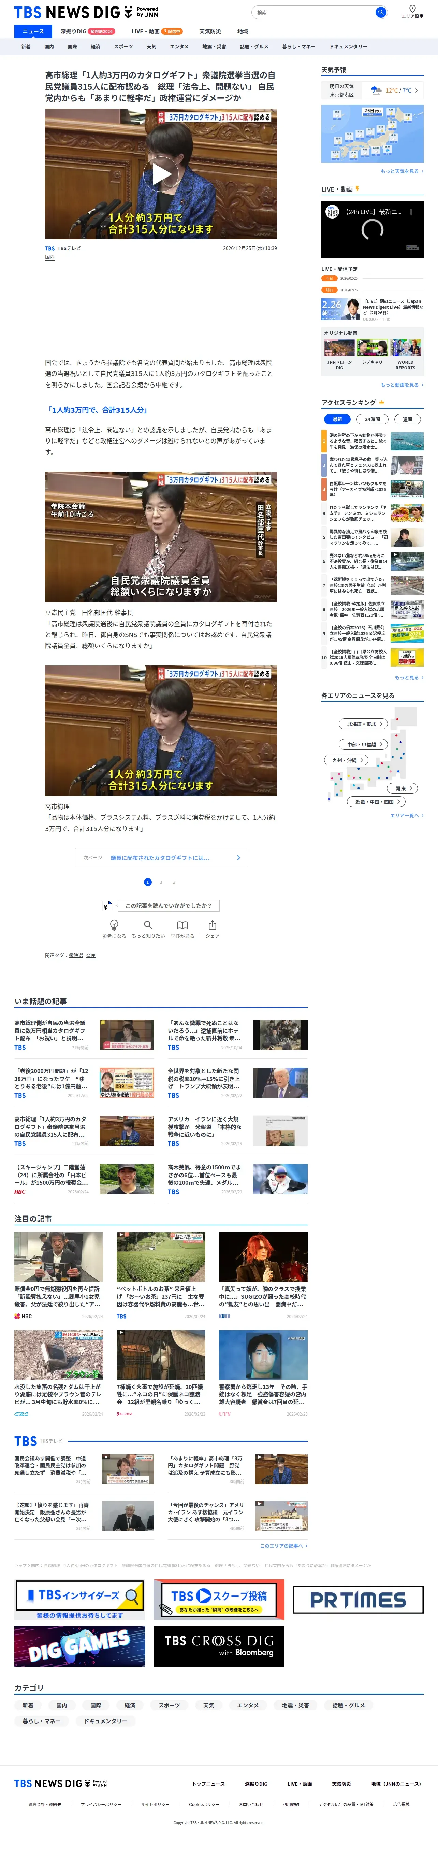
Task: Select the ニュース main tab
Action: (x=33, y=31)
